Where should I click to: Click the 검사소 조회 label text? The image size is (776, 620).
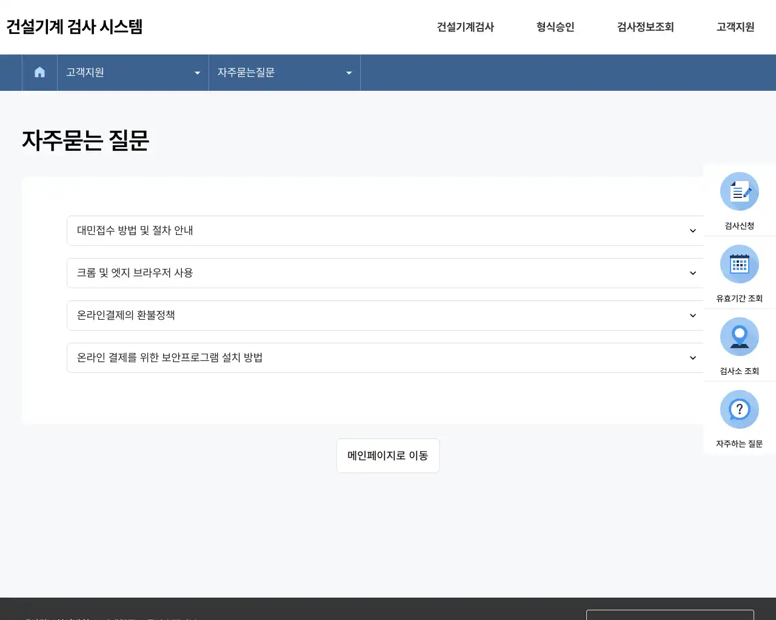point(739,371)
